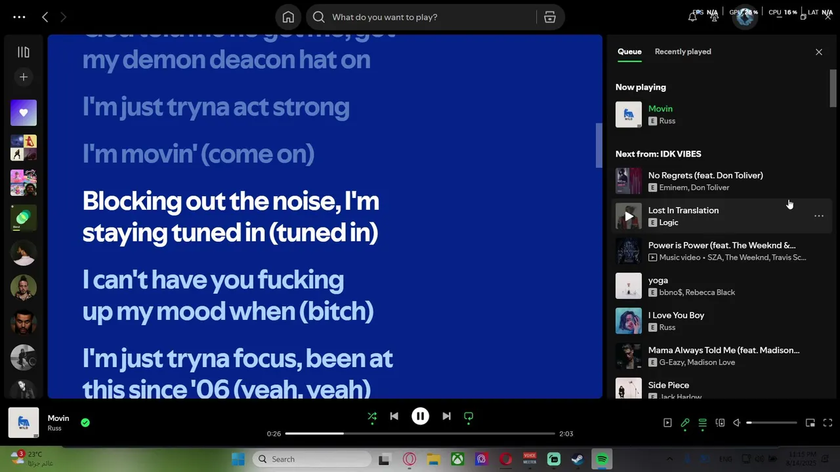Toggle the queue icon in player bar
840x472 pixels.
703,423
